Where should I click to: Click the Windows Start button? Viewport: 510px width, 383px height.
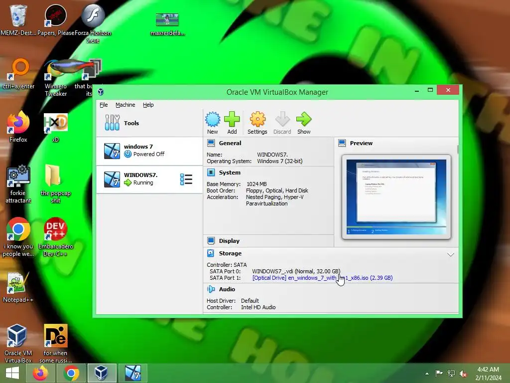(x=12, y=373)
